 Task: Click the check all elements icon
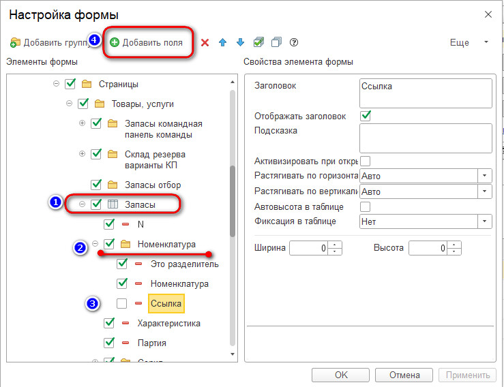tap(258, 42)
